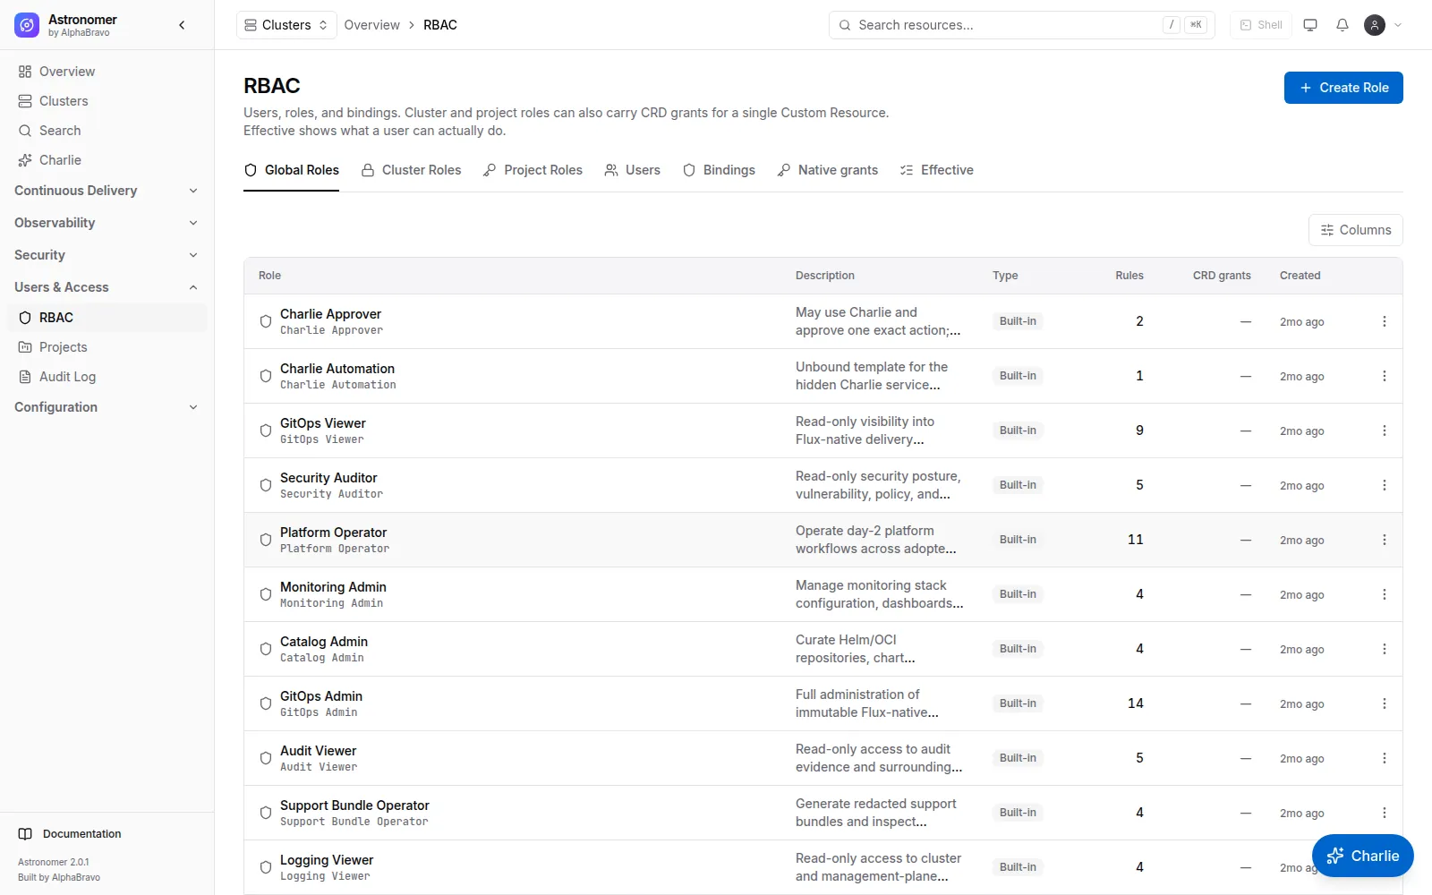Image resolution: width=1432 pixels, height=895 pixels.
Task: Expand the Security sidebar section
Action: pyautogui.click(x=107, y=255)
